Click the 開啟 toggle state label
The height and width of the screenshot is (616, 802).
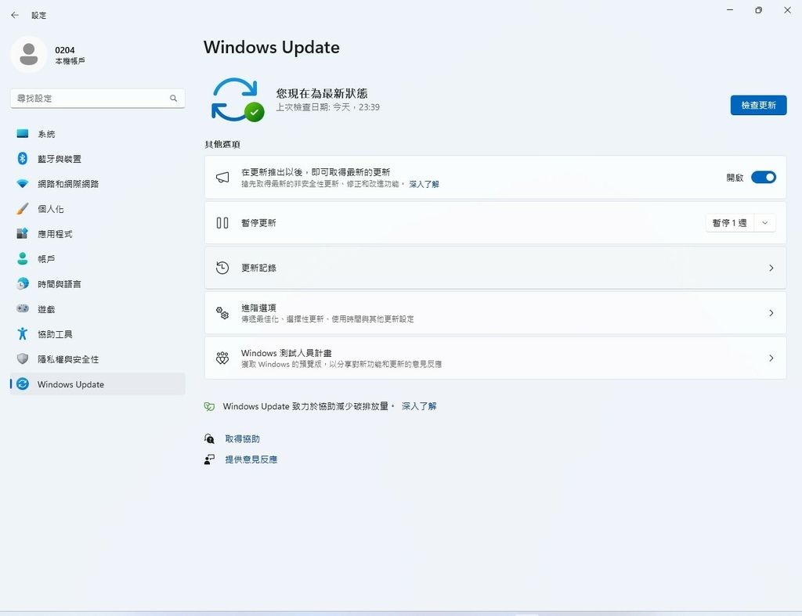point(735,178)
